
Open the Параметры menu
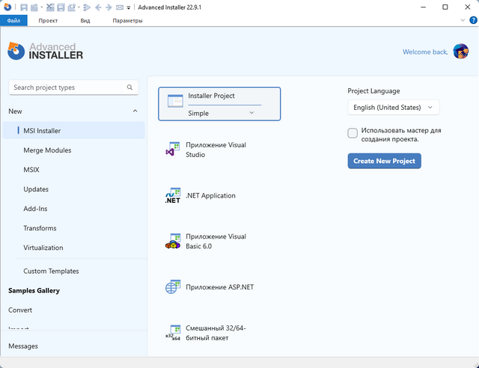point(127,20)
